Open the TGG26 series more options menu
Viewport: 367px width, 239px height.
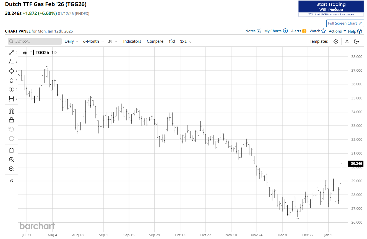[30, 52]
